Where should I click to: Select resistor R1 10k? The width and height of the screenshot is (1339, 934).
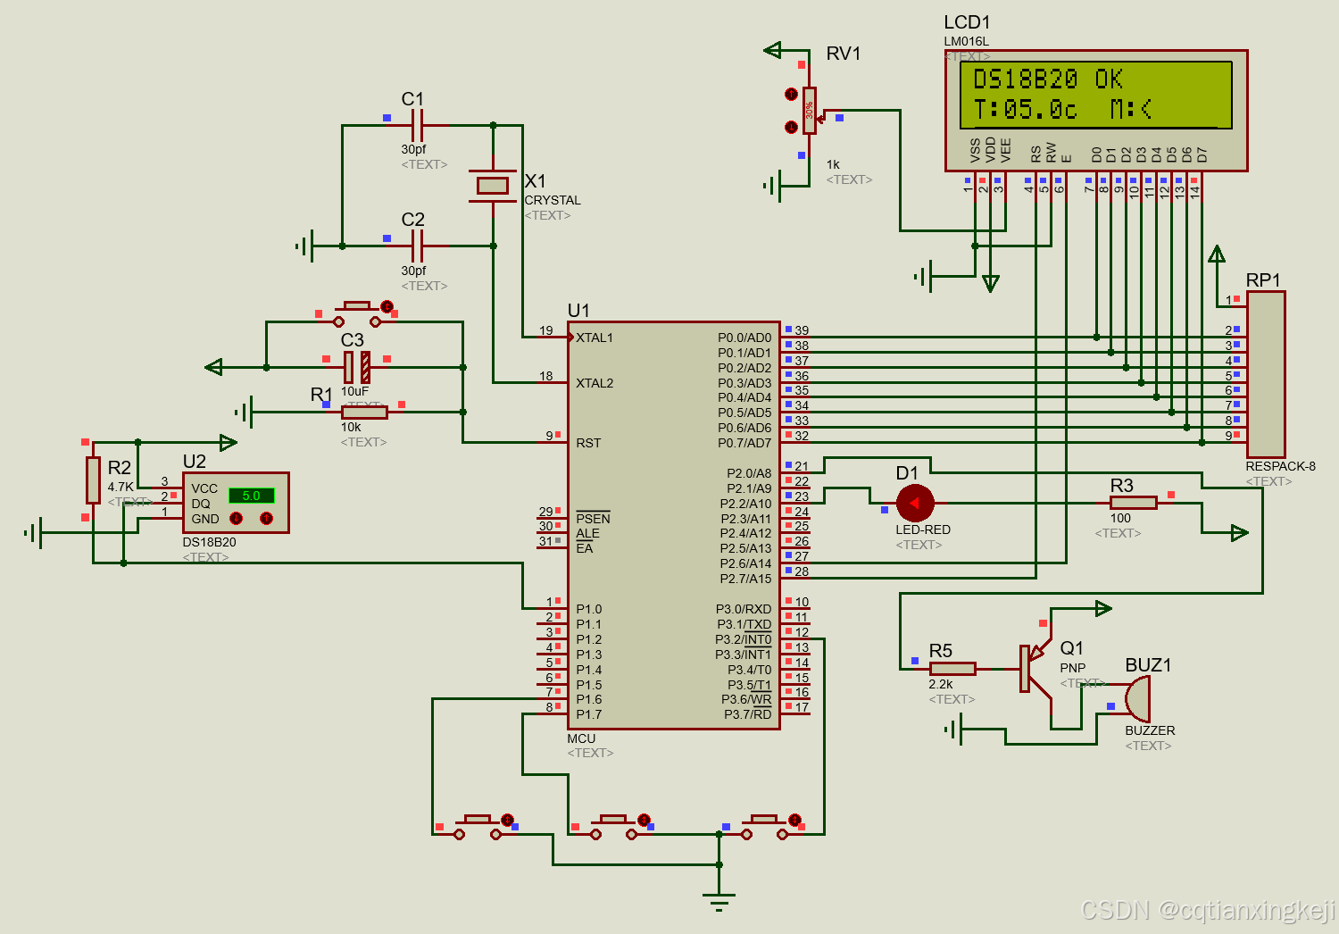[364, 412]
